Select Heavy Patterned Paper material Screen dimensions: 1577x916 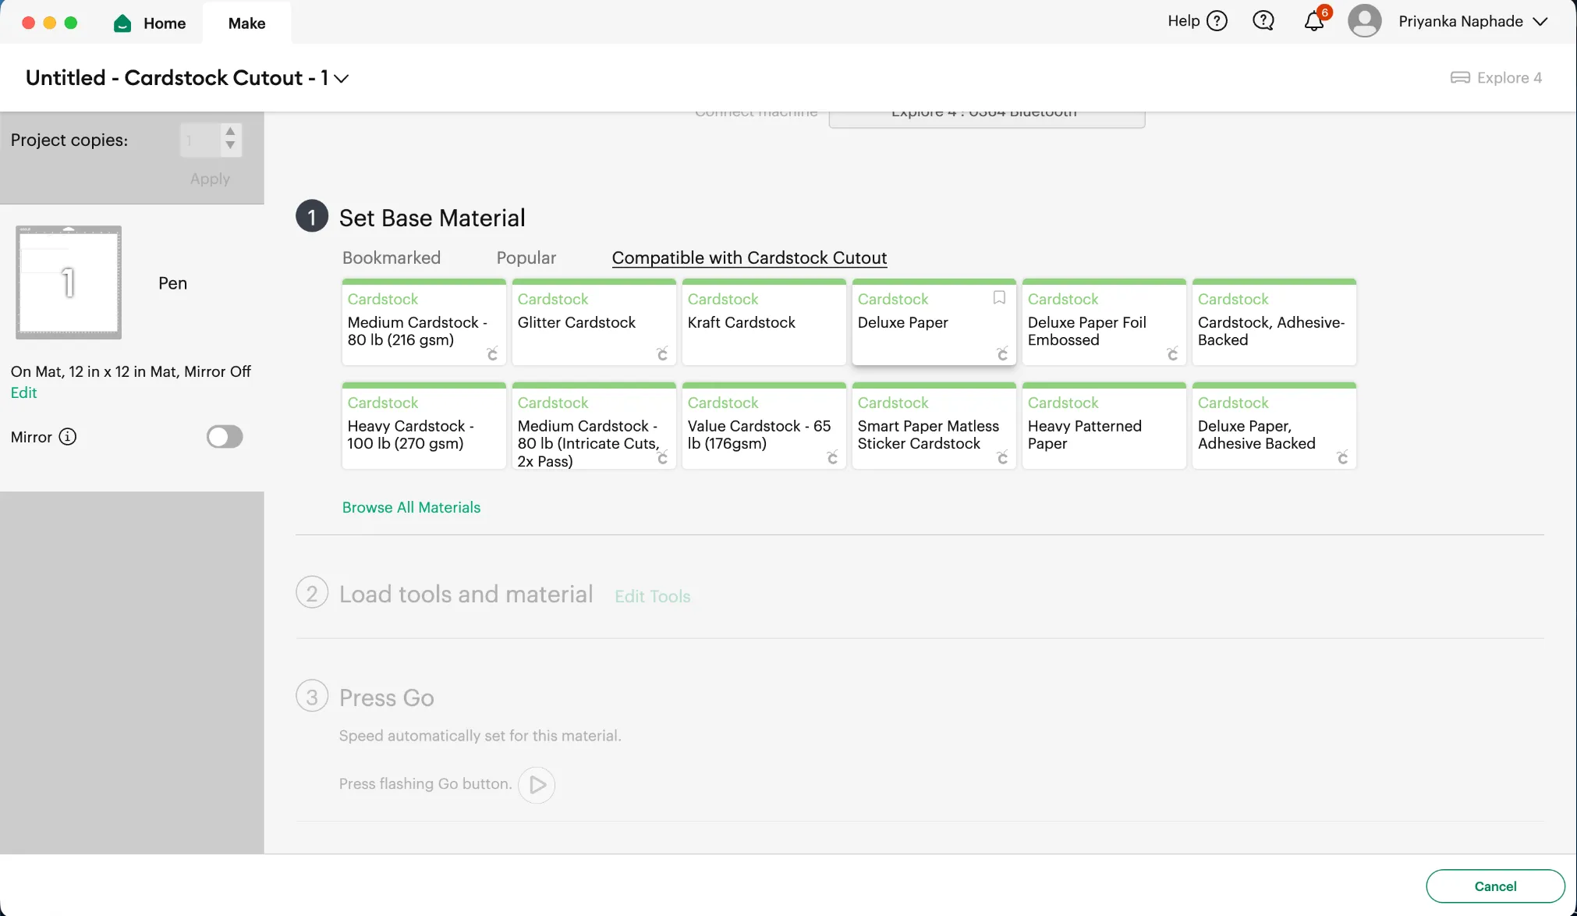tap(1104, 426)
